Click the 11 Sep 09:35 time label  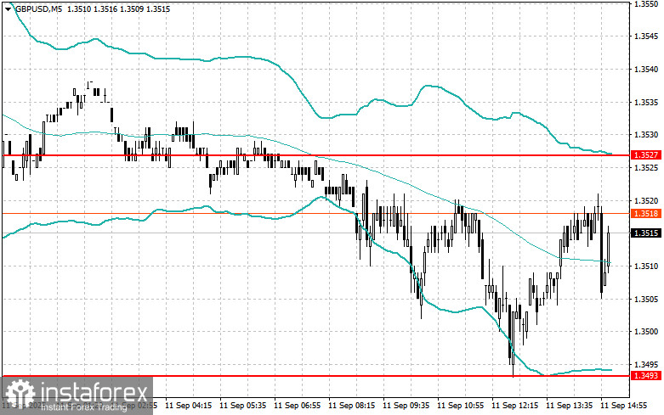[x=406, y=406]
